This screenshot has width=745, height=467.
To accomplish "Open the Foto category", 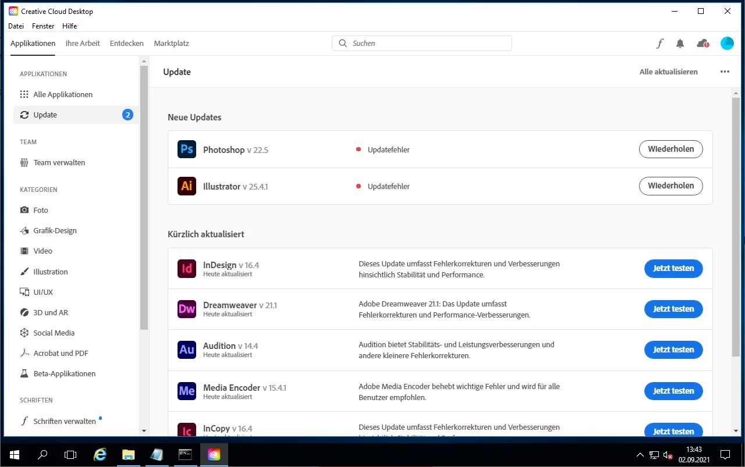I will (x=76, y=210).
